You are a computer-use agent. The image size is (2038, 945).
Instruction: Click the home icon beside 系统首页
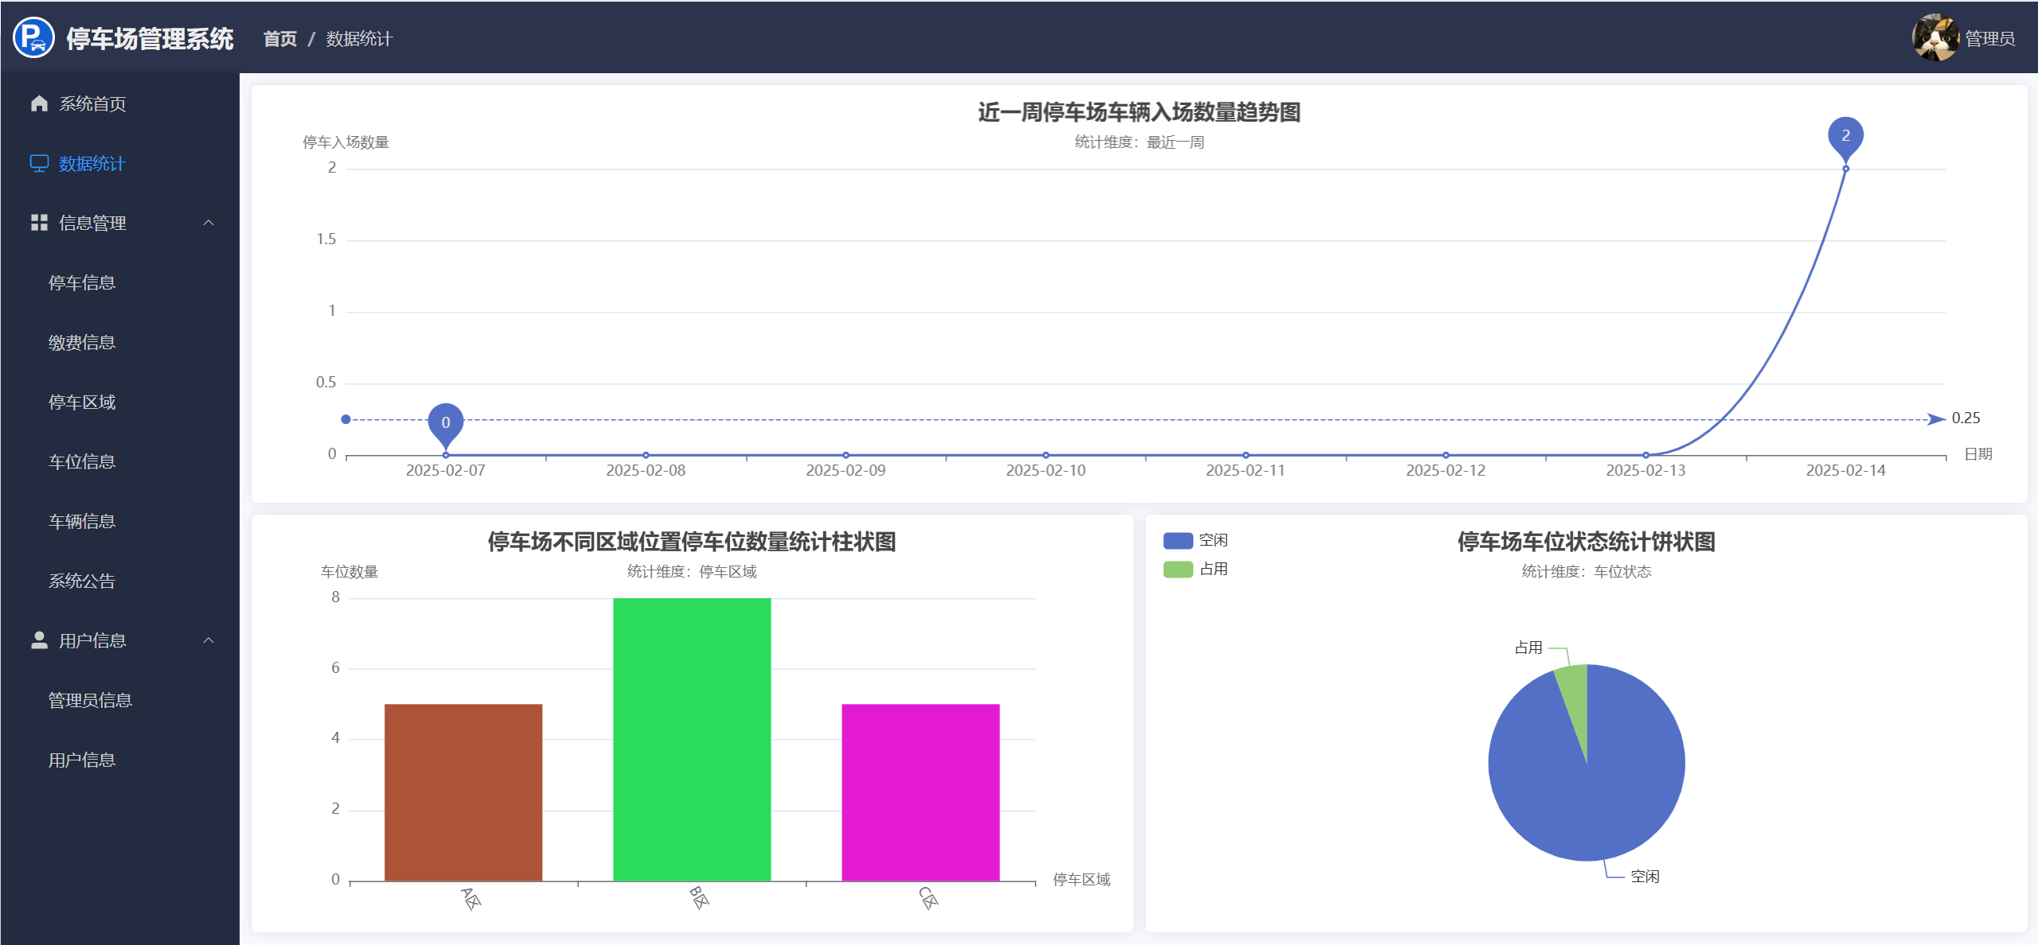tap(38, 103)
